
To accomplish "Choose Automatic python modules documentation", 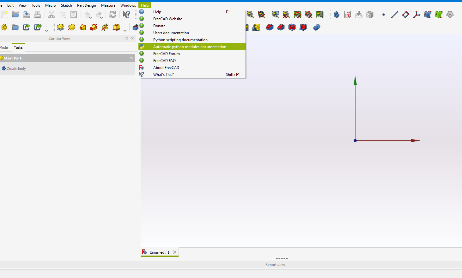I will 190,47.
